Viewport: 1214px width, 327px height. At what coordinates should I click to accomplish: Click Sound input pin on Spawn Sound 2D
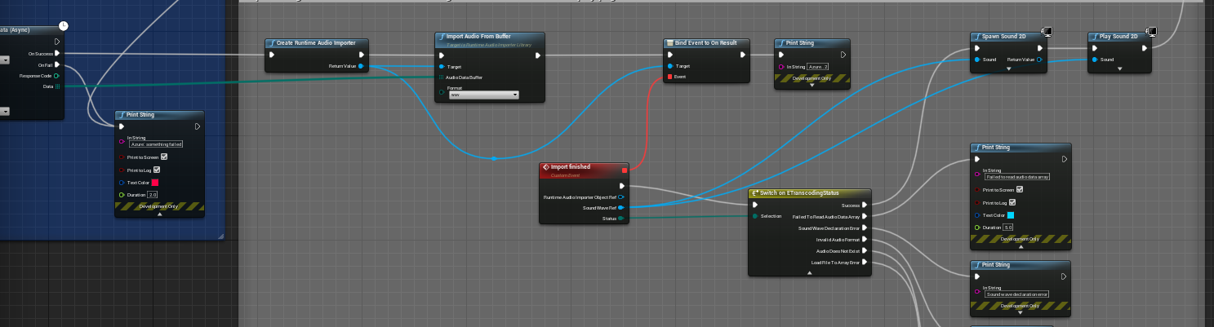click(977, 60)
